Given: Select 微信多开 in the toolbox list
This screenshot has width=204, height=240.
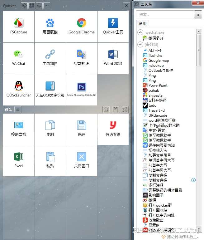Looking at the screenshot, I should point(153,38).
